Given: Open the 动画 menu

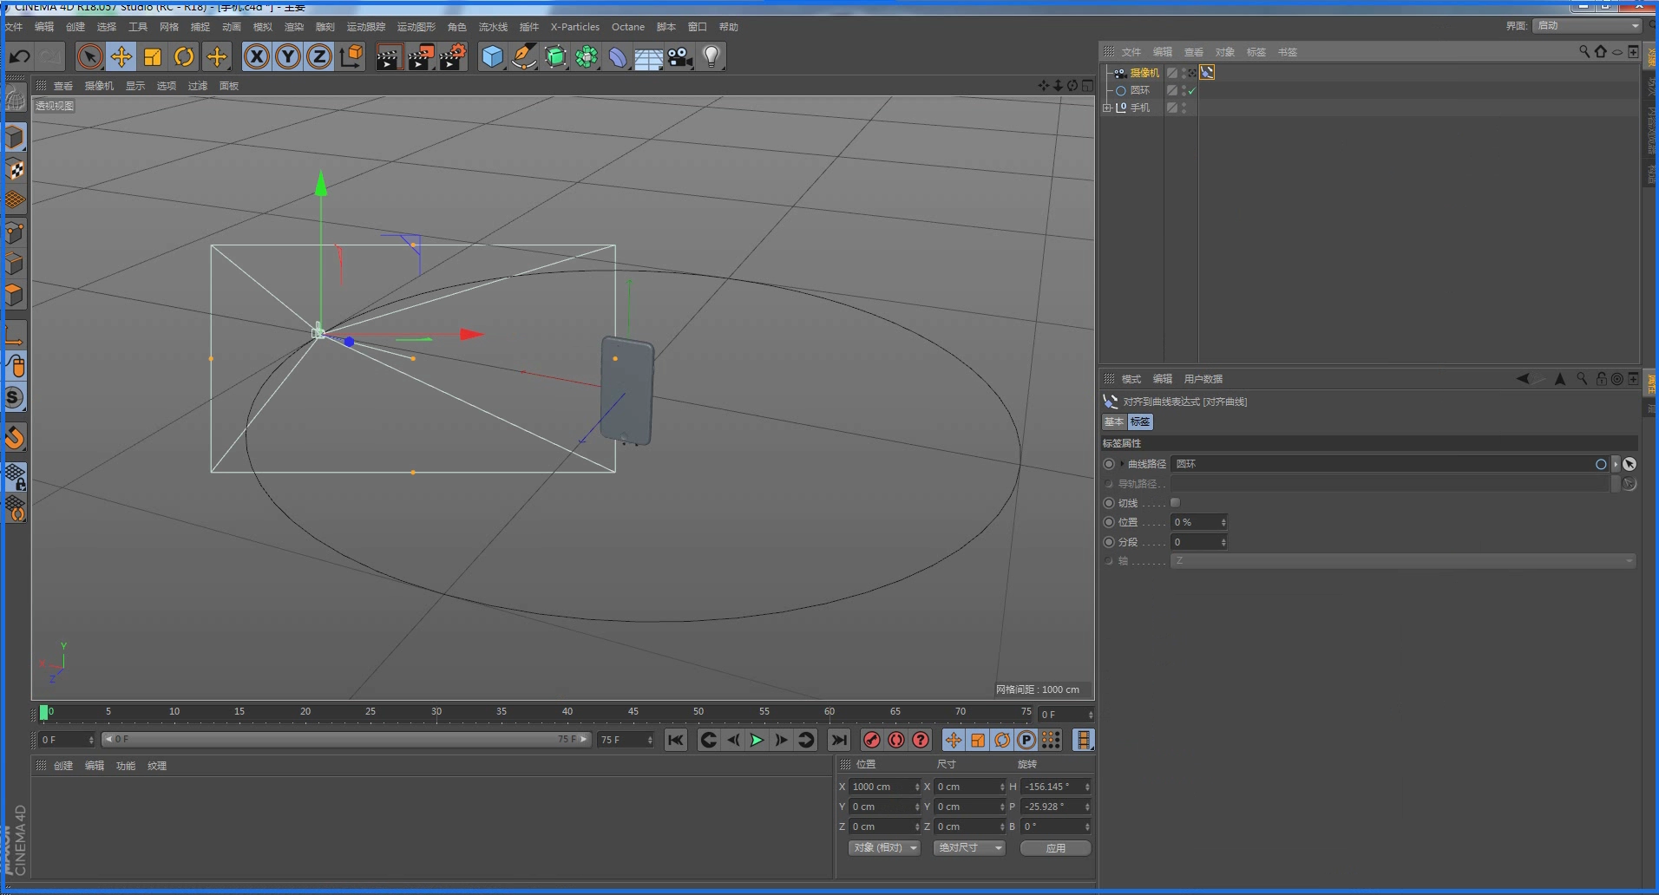Looking at the screenshot, I should coord(232,27).
